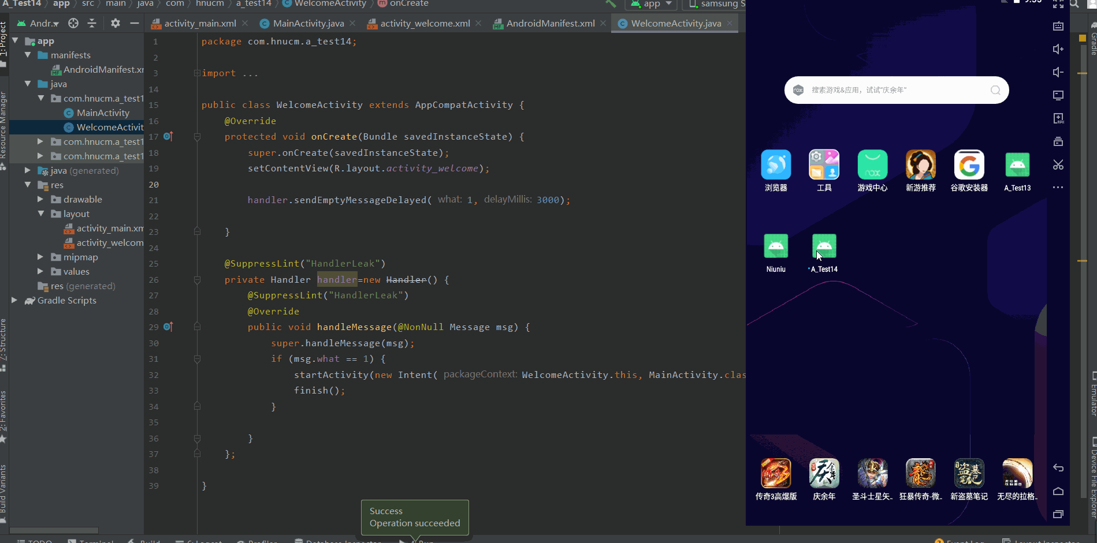1097x543 pixels.
Task: Open the 浏览器 browser app in emulator
Action: point(776,165)
